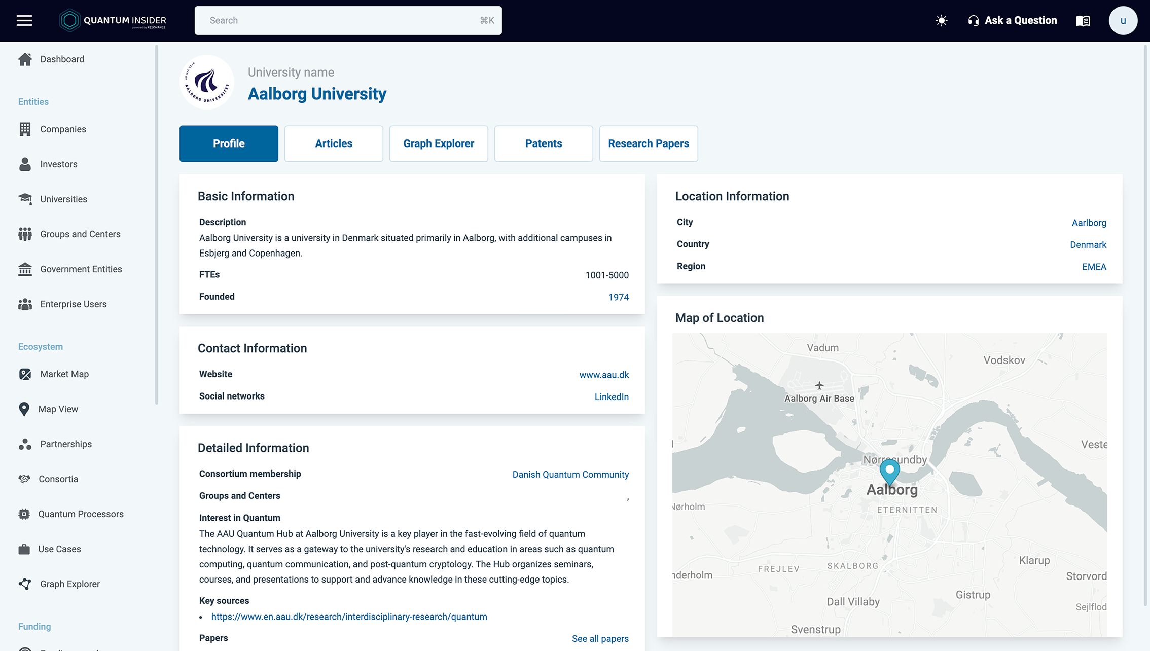The image size is (1150, 651).
Task: Switch to the Articles tab
Action: click(334, 143)
